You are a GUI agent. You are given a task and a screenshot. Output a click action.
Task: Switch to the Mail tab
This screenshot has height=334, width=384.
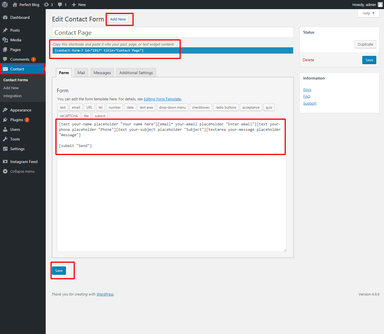click(81, 73)
